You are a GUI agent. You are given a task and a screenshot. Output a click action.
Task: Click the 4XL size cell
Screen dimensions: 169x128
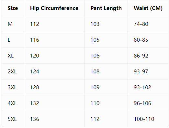13,103
